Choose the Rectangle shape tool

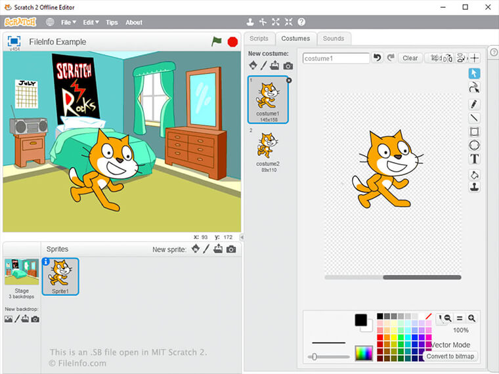tap(474, 132)
